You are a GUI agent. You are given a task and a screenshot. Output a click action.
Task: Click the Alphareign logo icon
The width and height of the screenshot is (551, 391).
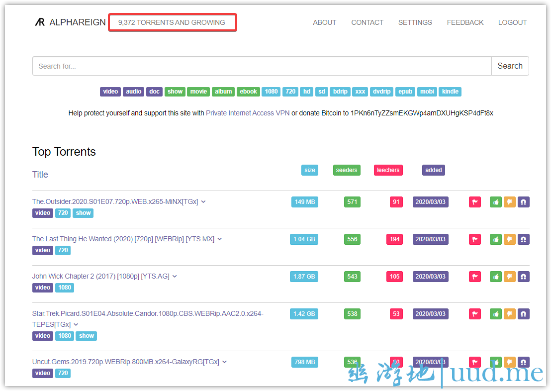tap(40, 22)
